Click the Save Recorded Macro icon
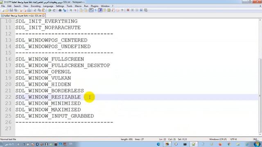 pyautogui.click(x=146, y=10)
